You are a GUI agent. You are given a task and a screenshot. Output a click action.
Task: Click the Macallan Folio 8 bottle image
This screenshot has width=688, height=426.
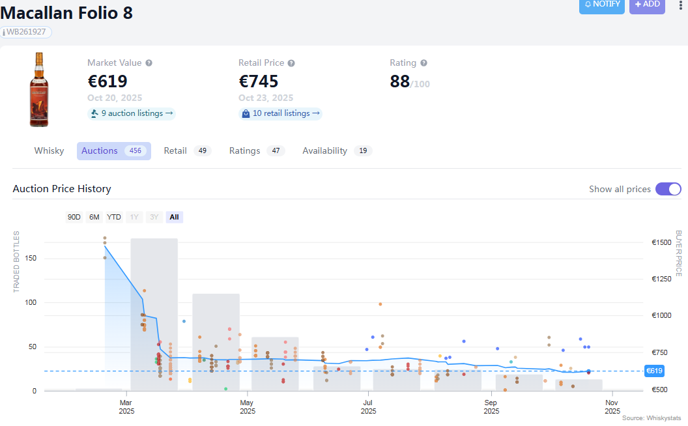pos(39,89)
